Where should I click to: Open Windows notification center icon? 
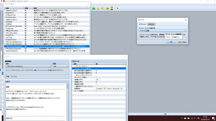213,118
